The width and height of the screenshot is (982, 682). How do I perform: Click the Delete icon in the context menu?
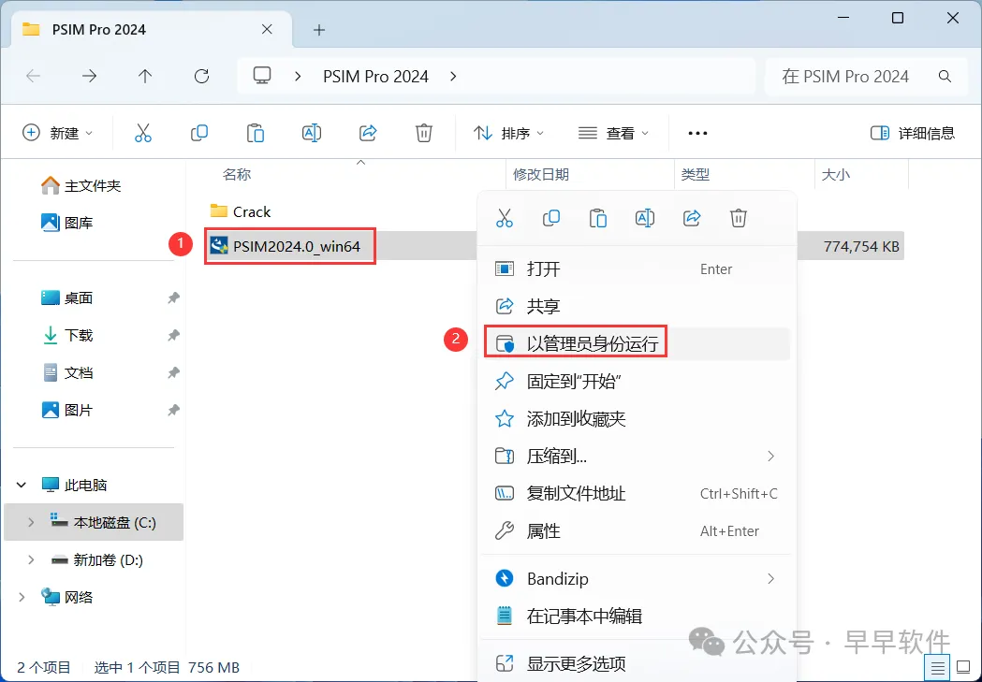[739, 218]
